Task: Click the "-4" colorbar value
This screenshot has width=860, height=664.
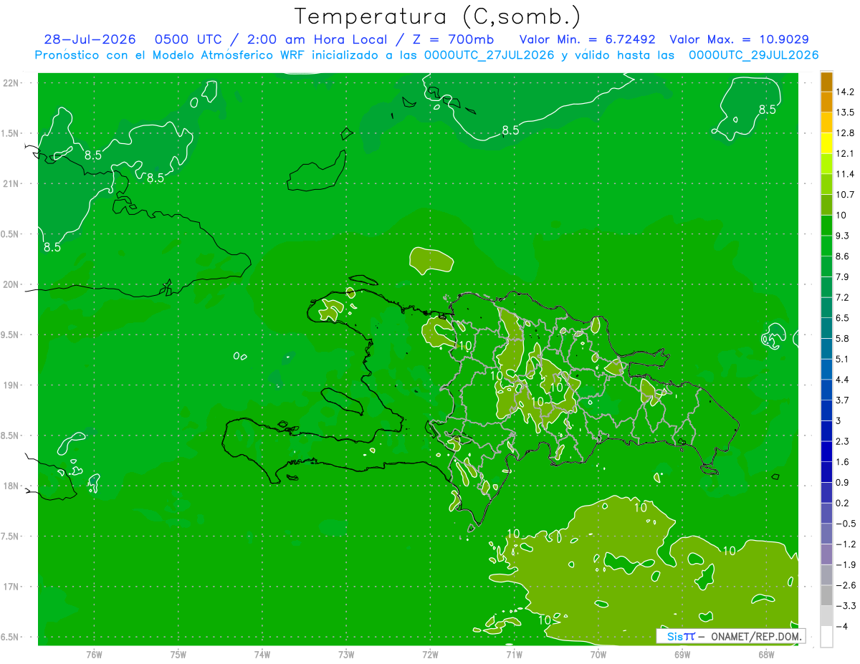Action: [x=842, y=626]
